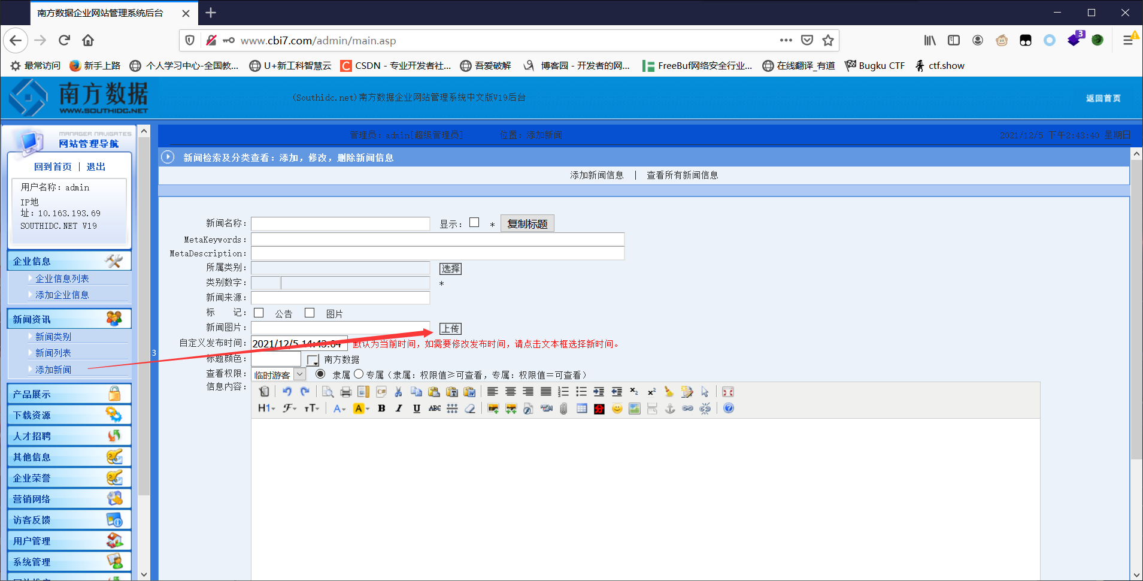Check the 公告 mark checkbox
The height and width of the screenshot is (581, 1143).
259,313
